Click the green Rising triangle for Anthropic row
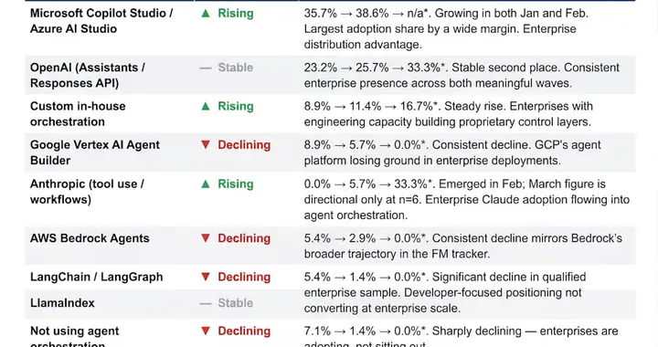The width and height of the screenshot is (658, 347). point(206,184)
